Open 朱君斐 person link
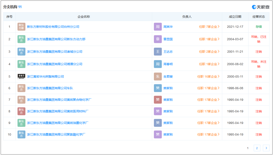This screenshot has height=155, width=273. (x=168, y=76)
